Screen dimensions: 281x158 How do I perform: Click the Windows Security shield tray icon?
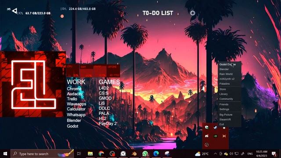(207, 127)
